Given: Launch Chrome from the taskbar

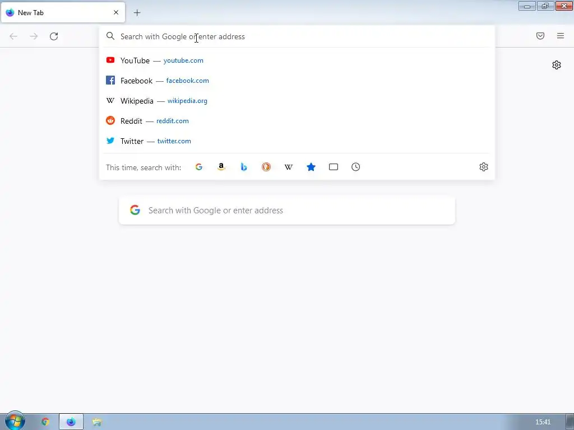Looking at the screenshot, I should pos(45,422).
